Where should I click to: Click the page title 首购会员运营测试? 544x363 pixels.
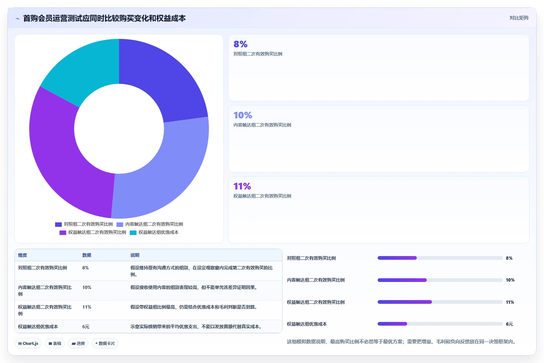pos(104,18)
